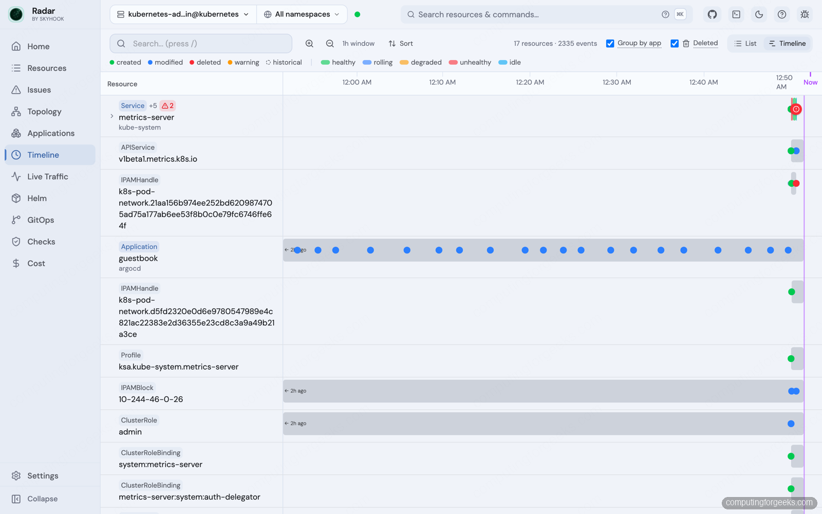The height and width of the screenshot is (514, 822).
Task: Click the degraded legend swatch
Action: [x=404, y=62]
